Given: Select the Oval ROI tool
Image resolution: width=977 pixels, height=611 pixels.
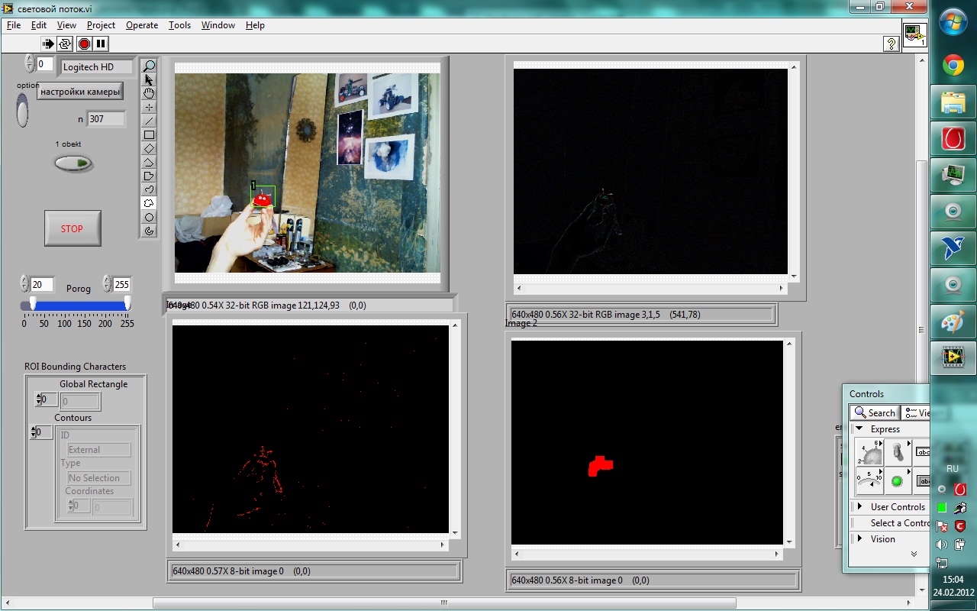Looking at the screenshot, I should [x=149, y=218].
